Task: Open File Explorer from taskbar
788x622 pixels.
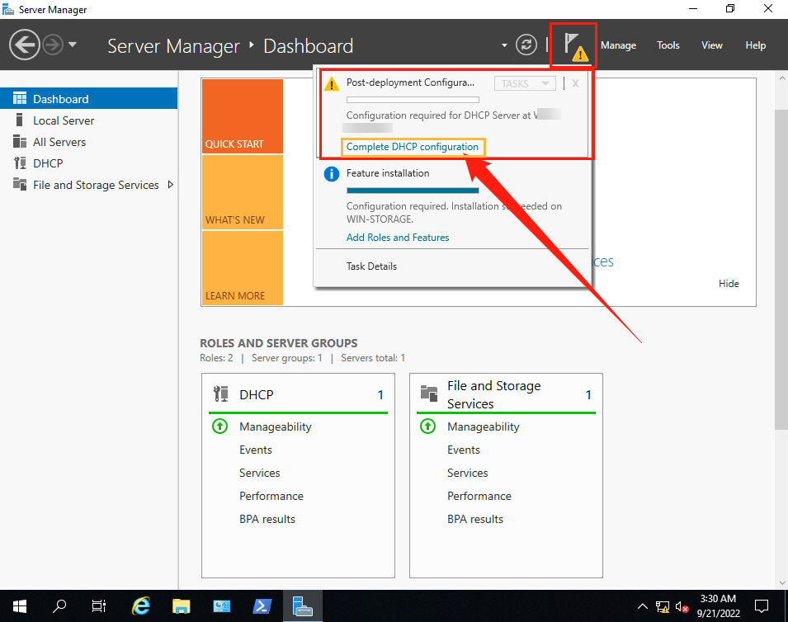Action: pyautogui.click(x=182, y=606)
